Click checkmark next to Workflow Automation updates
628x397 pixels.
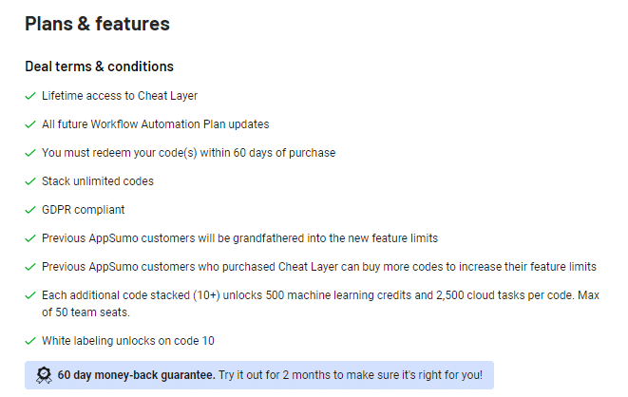tap(30, 124)
